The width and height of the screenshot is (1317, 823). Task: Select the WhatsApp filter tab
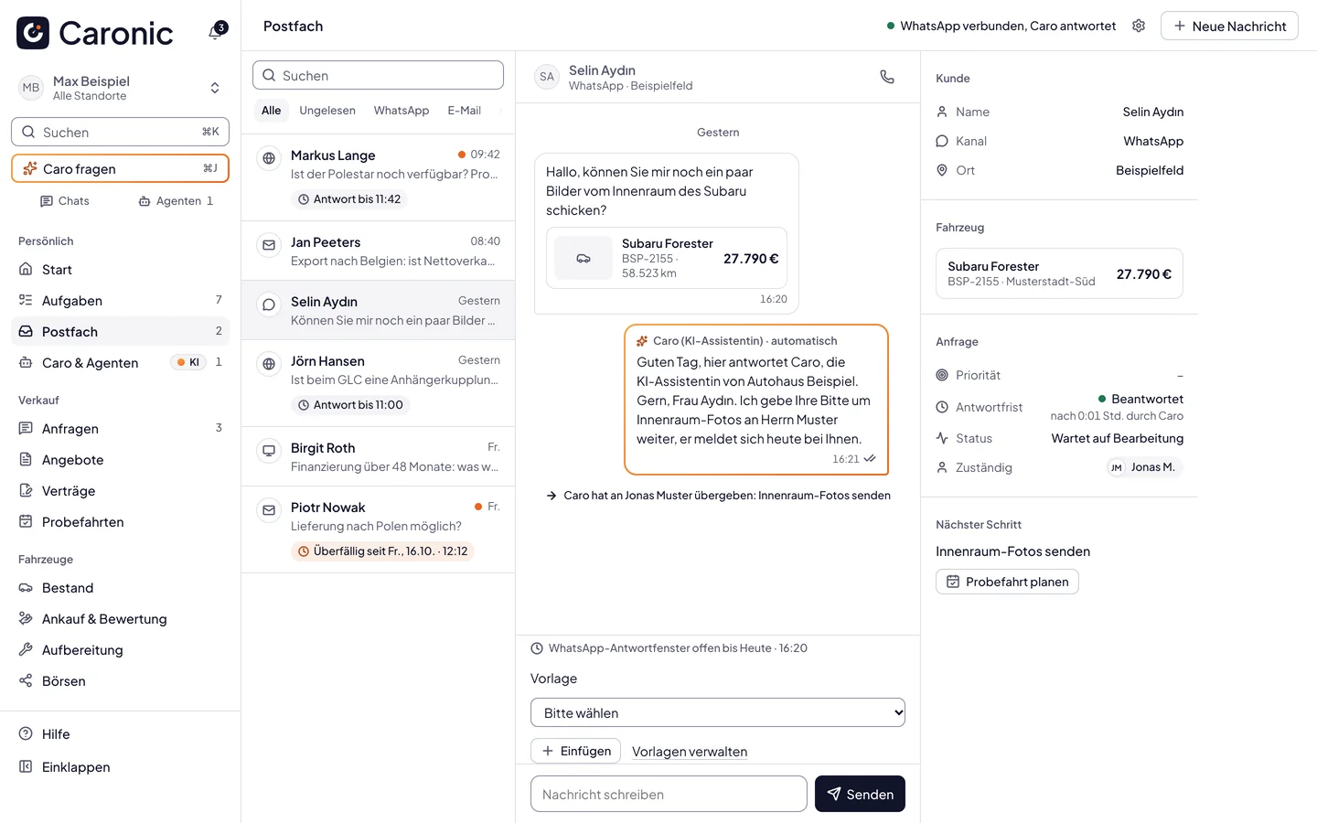[402, 111]
